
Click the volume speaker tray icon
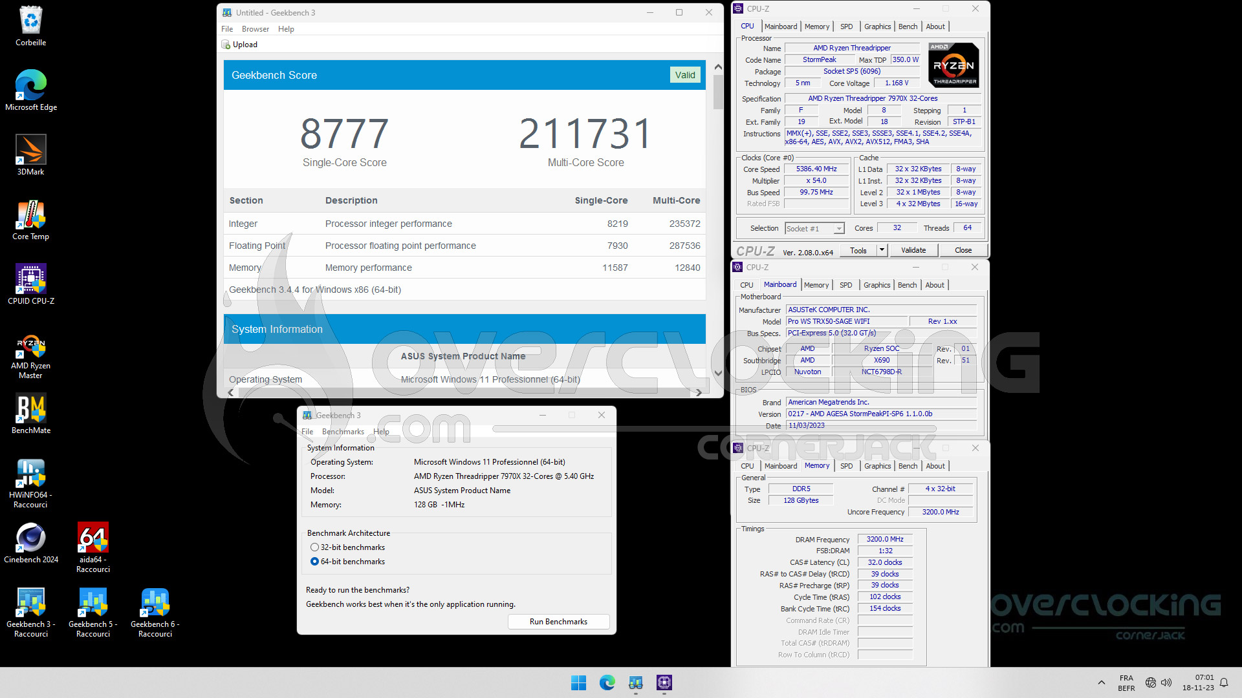pyautogui.click(x=1166, y=682)
